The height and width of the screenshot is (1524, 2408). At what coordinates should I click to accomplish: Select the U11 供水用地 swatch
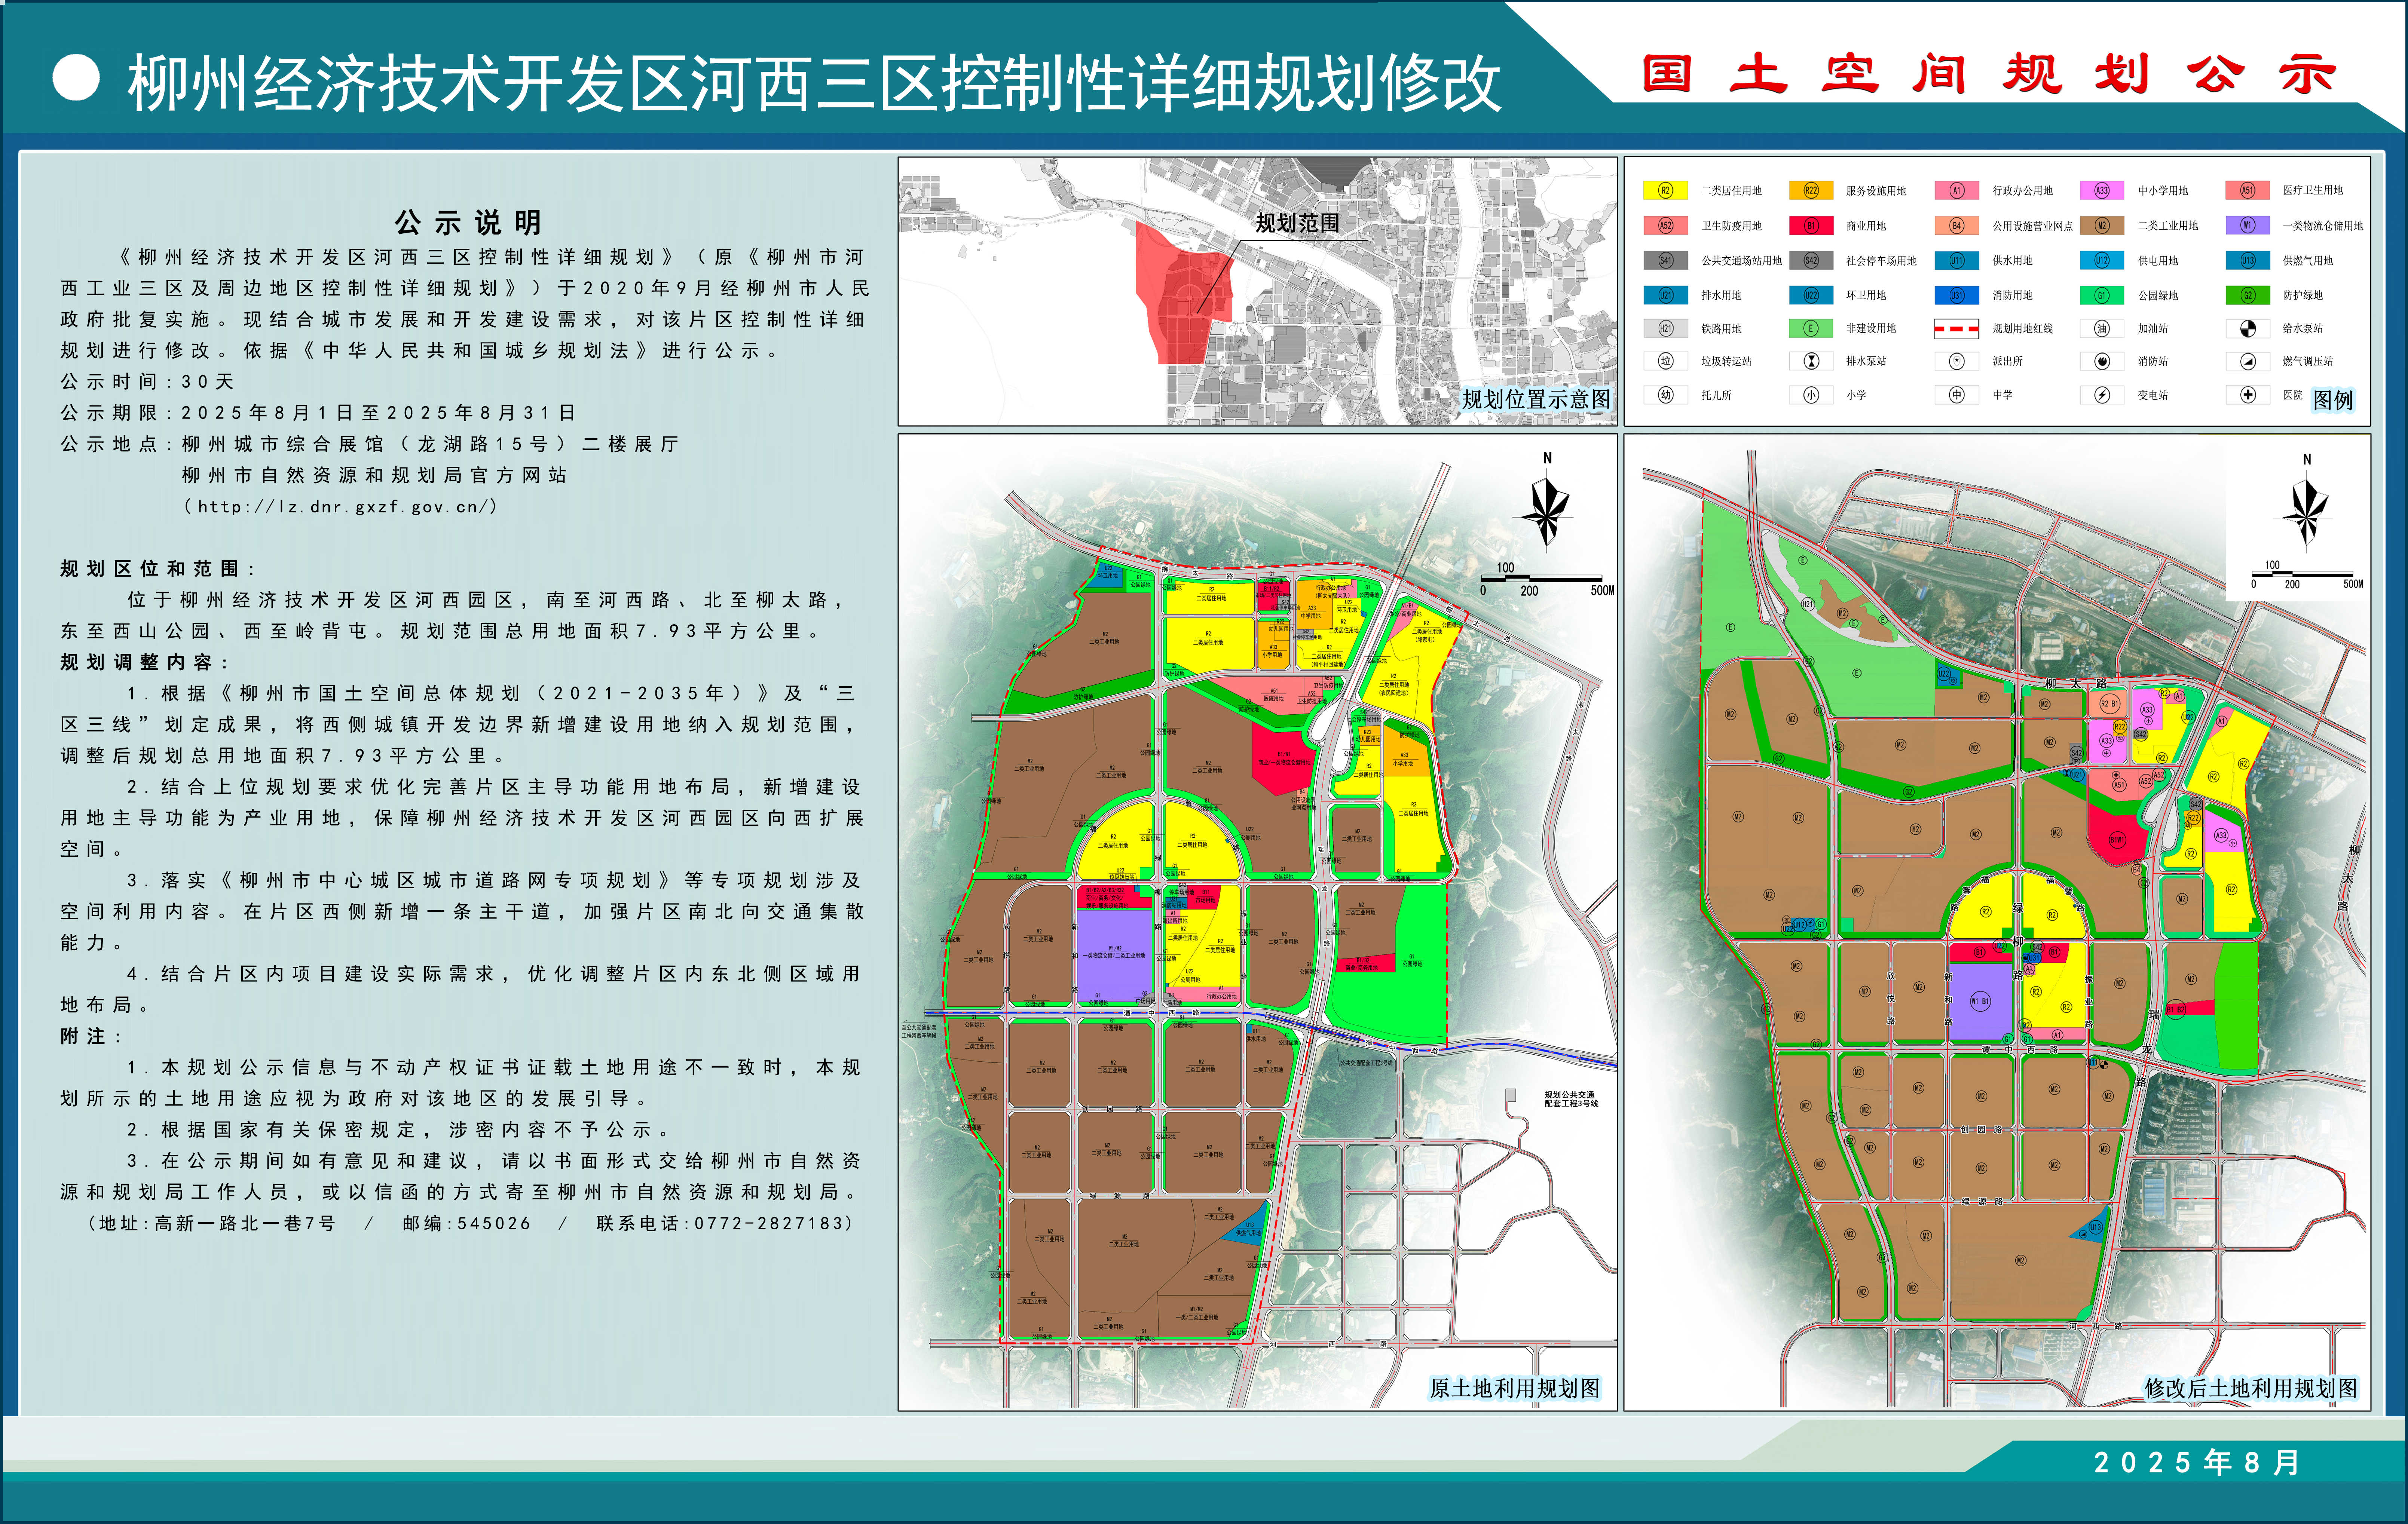coord(1957,261)
